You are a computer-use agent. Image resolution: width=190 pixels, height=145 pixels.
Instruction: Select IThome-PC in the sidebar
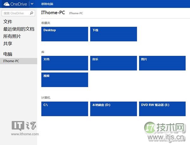[19, 61]
